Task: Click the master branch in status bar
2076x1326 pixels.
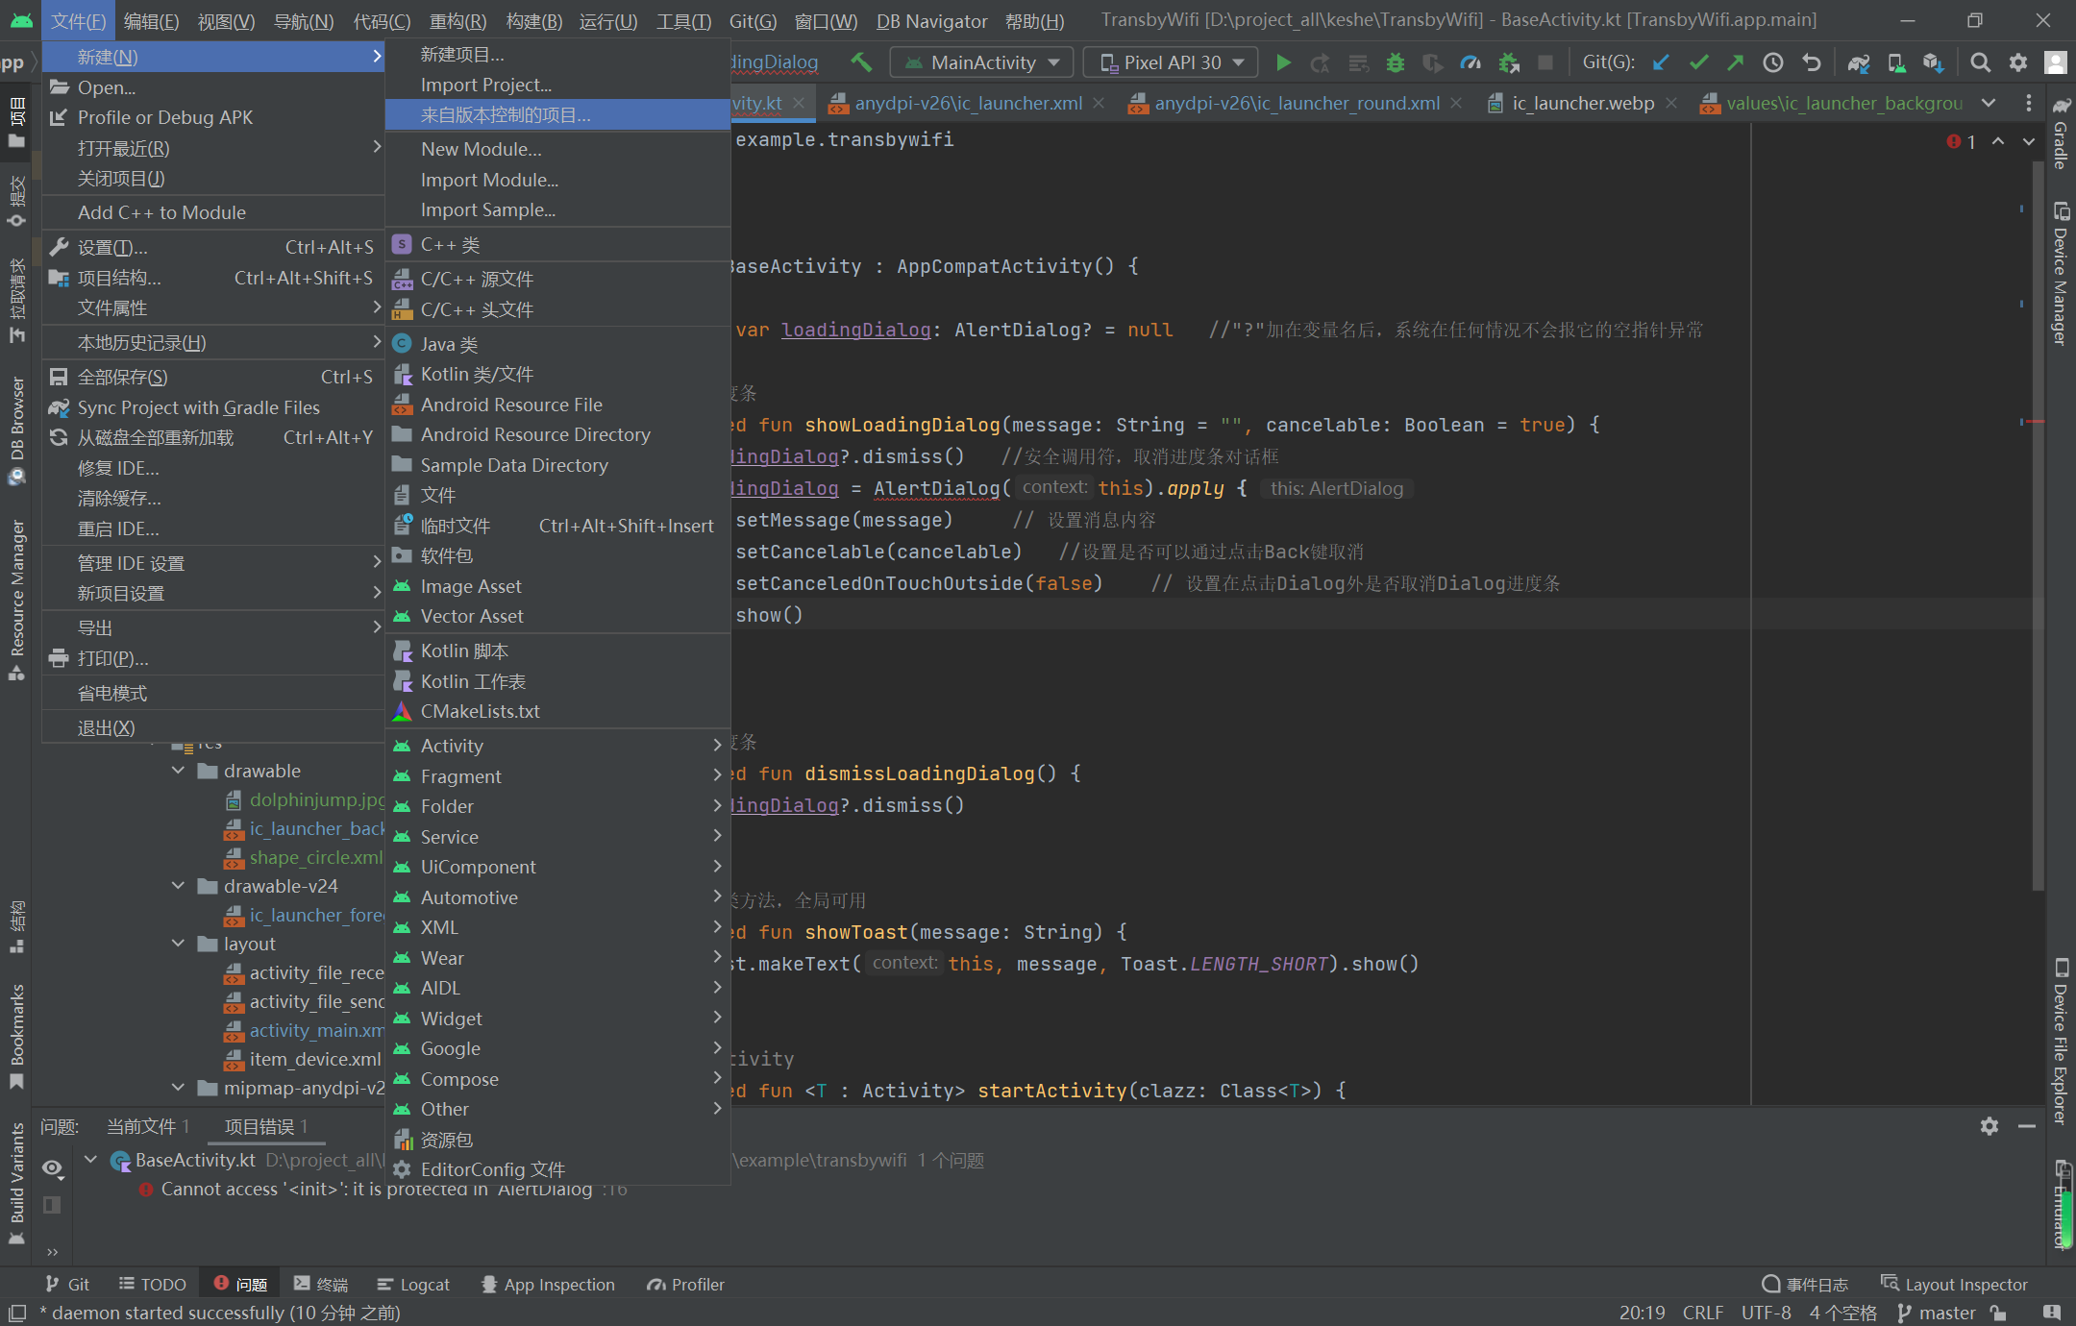Action: 1936,1313
